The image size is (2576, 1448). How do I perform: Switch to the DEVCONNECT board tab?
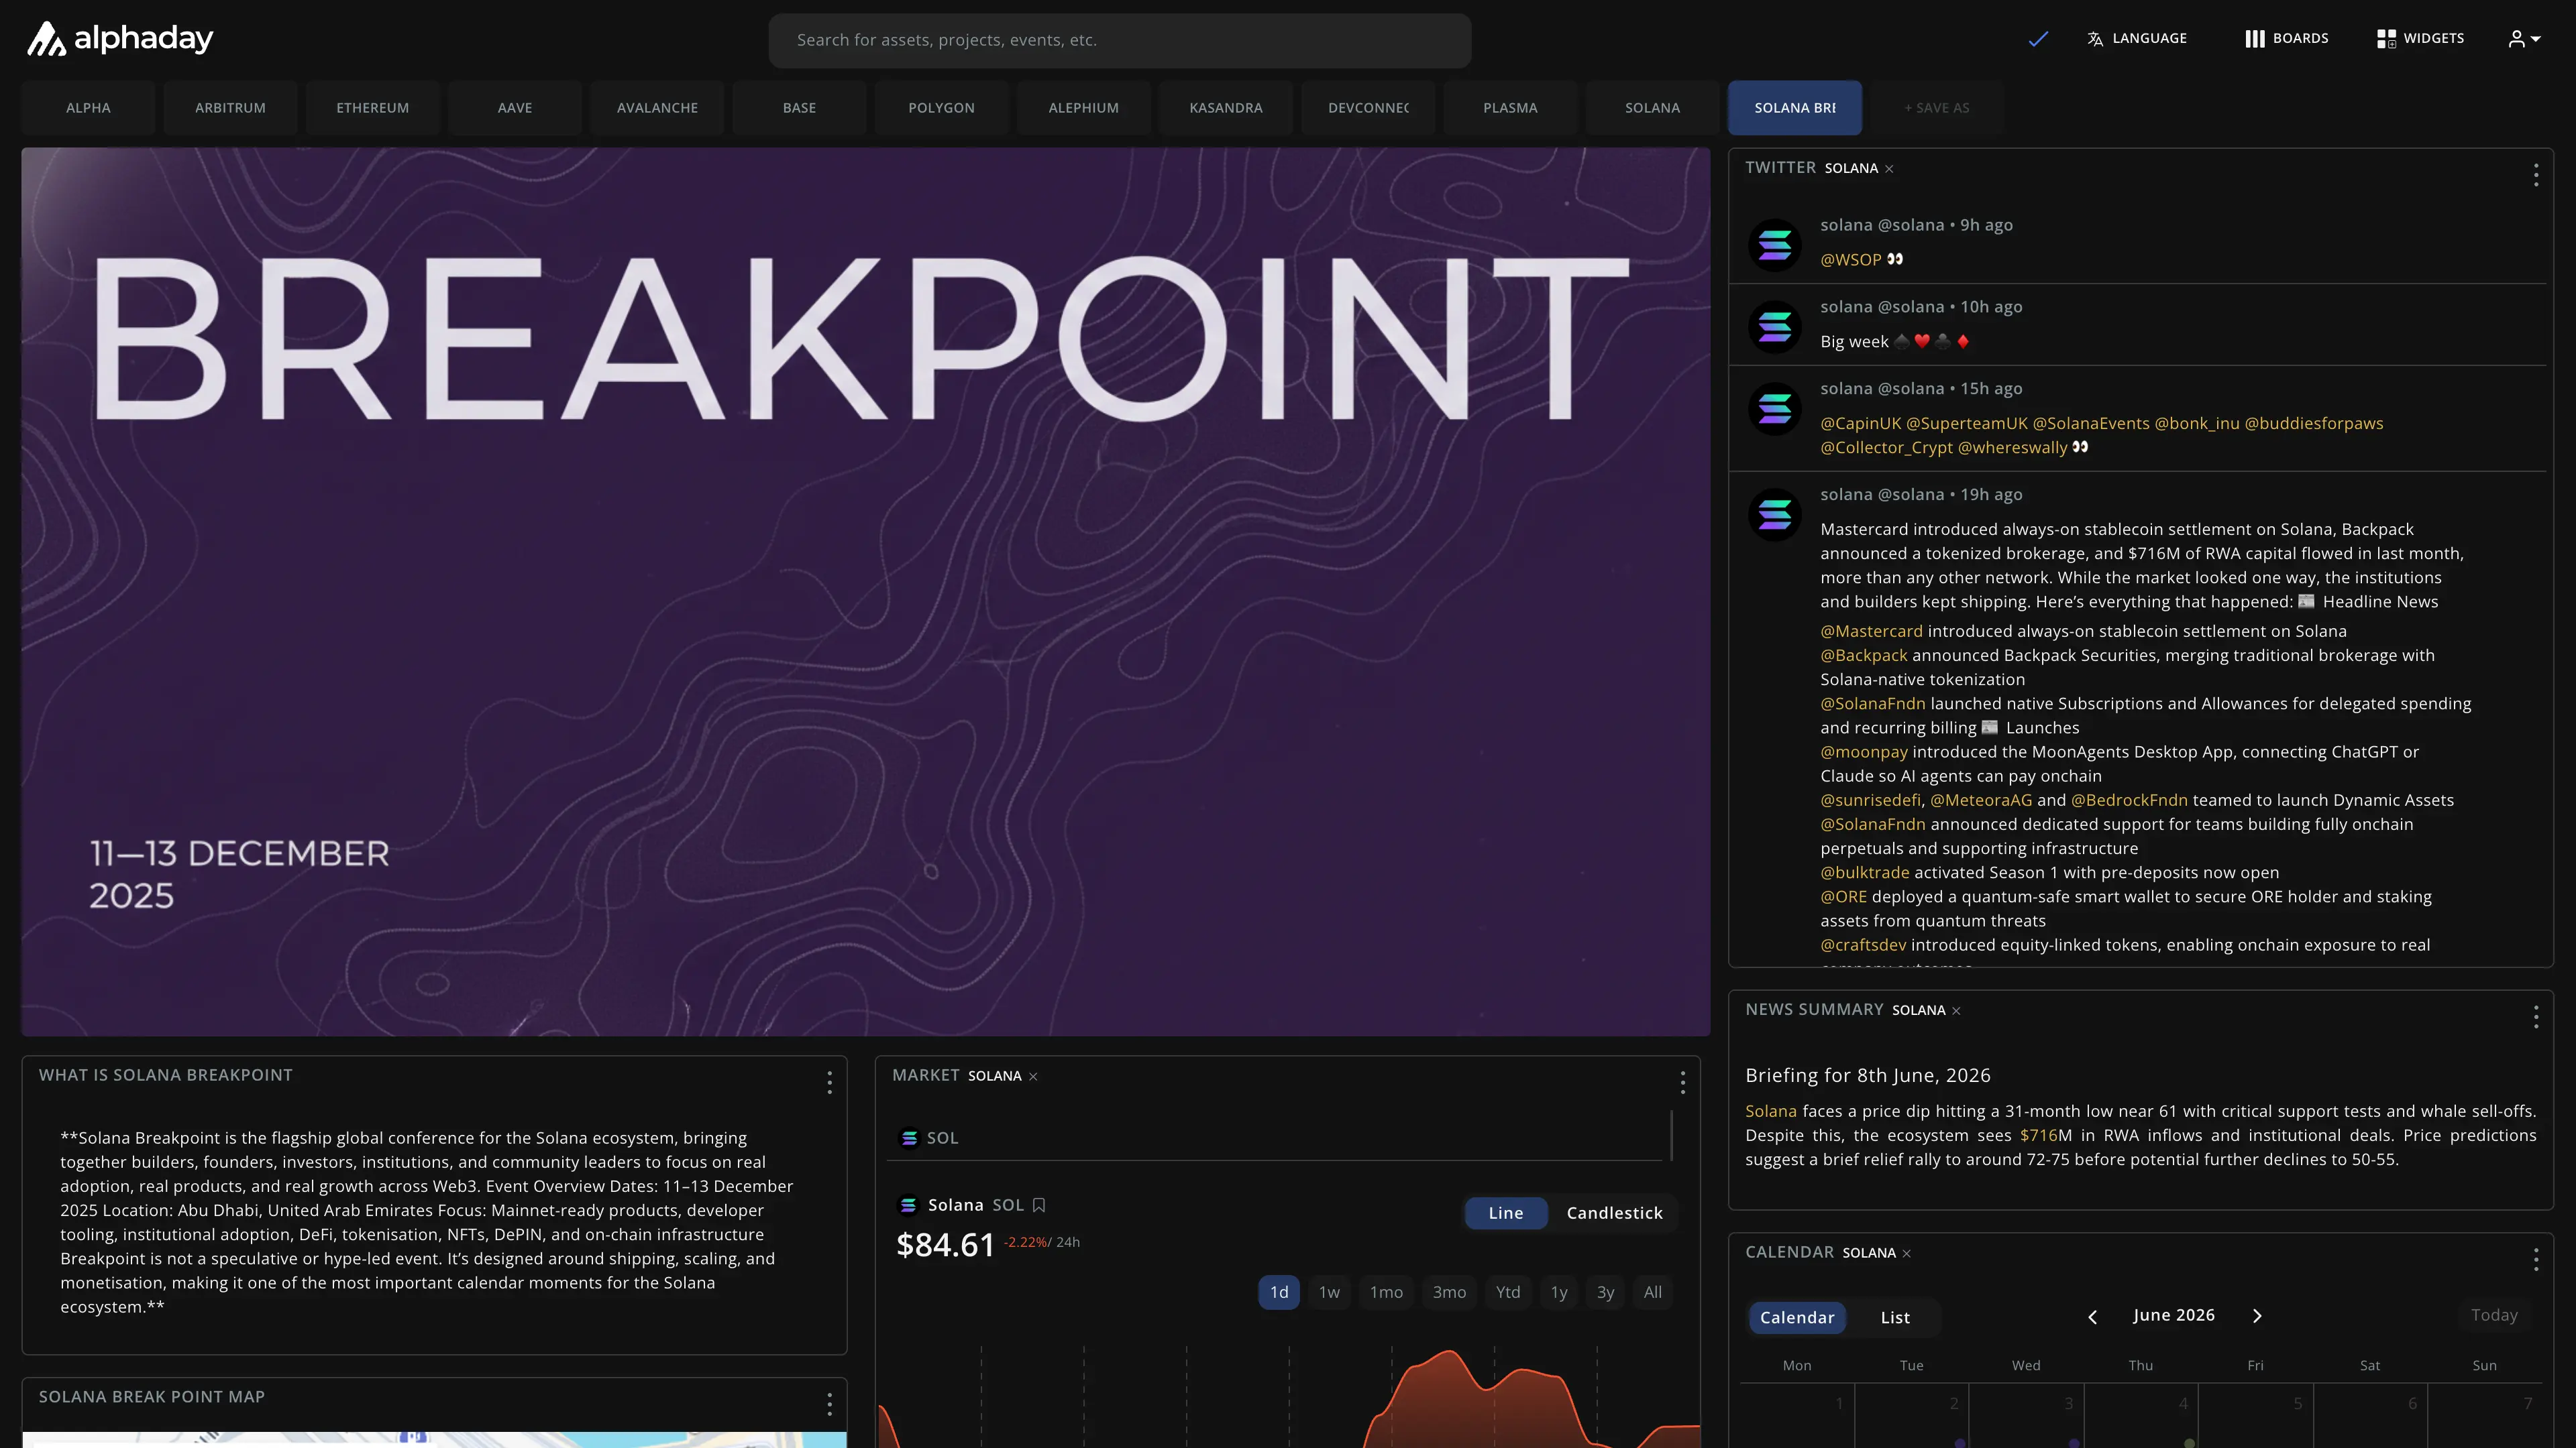click(x=1368, y=108)
